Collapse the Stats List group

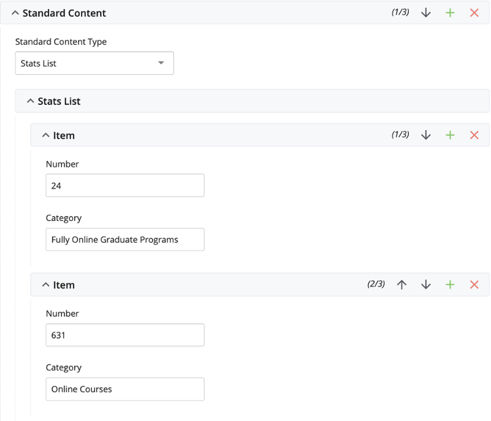[x=30, y=101]
